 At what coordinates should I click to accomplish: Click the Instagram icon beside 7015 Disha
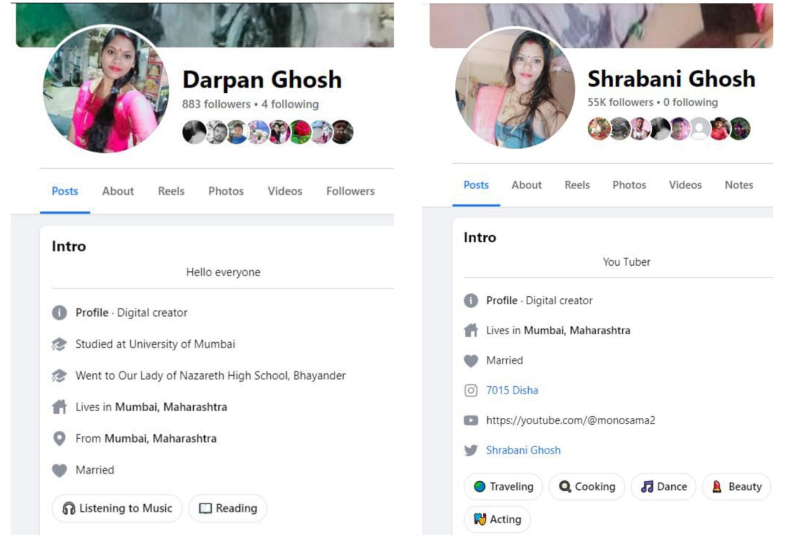click(471, 390)
